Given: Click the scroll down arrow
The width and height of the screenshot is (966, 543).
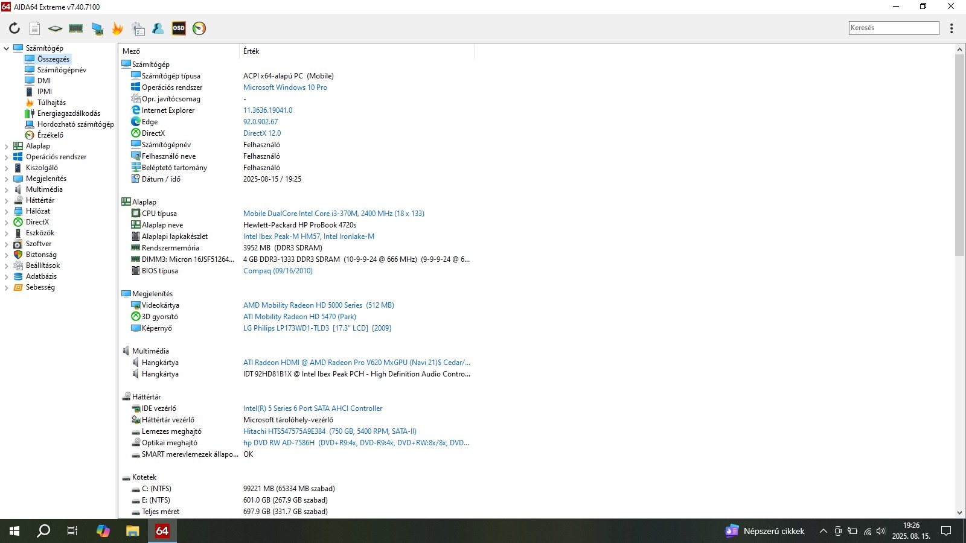Looking at the screenshot, I should click(959, 513).
